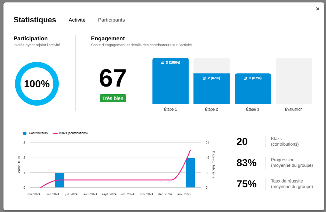Image resolution: width=326 pixels, height=212 pixels.
Task: Select the Activité tab
Action: pyautogui.click(x=77, y=20)
